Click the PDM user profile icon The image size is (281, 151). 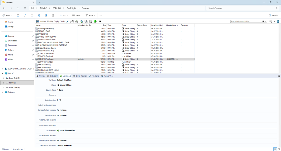coord(278,21)
